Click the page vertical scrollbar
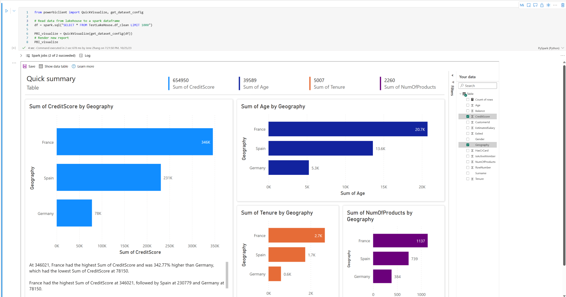The width and height of the screenshot is (566, 297). [x=564, y=165]
